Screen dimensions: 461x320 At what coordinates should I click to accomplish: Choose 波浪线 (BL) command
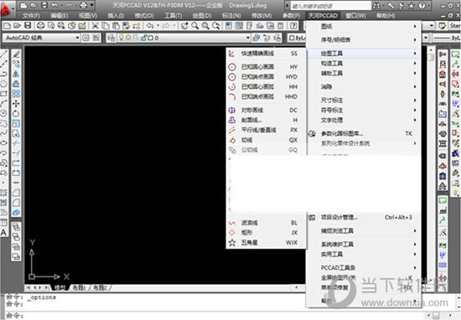(x=266, y=223)
